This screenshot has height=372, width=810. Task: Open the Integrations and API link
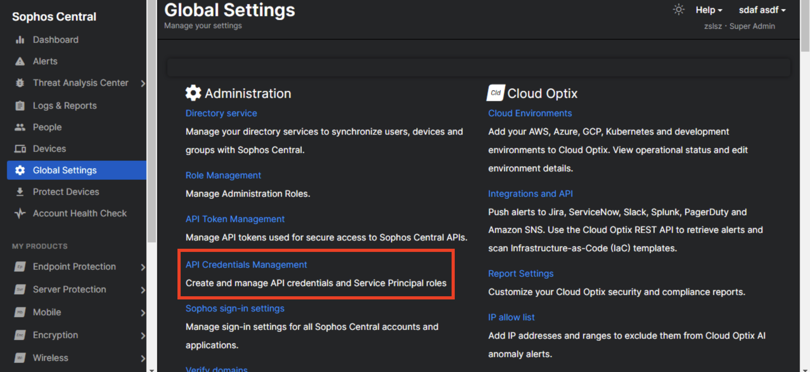point(530,194)
